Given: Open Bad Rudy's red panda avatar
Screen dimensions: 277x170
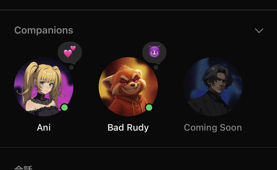Looking at the screenshot, I should 128,87.
